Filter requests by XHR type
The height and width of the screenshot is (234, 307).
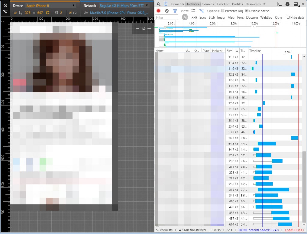tap(194, 17)
